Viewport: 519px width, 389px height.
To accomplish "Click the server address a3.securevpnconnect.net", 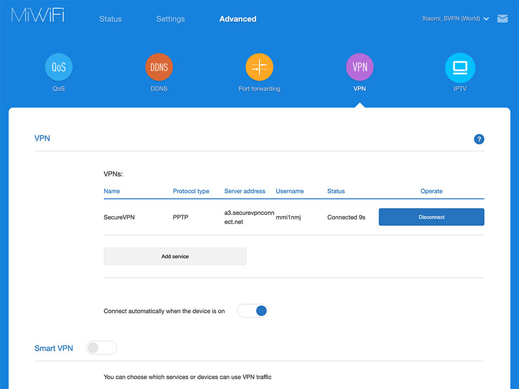I will pos(249,217).
